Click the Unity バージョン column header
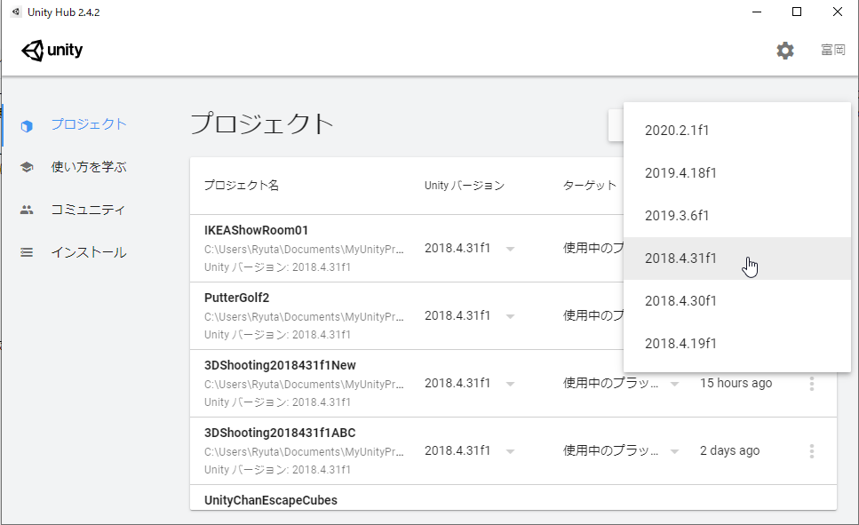The image size is (859, 525). pyautogui.click(x=465, y=185)
